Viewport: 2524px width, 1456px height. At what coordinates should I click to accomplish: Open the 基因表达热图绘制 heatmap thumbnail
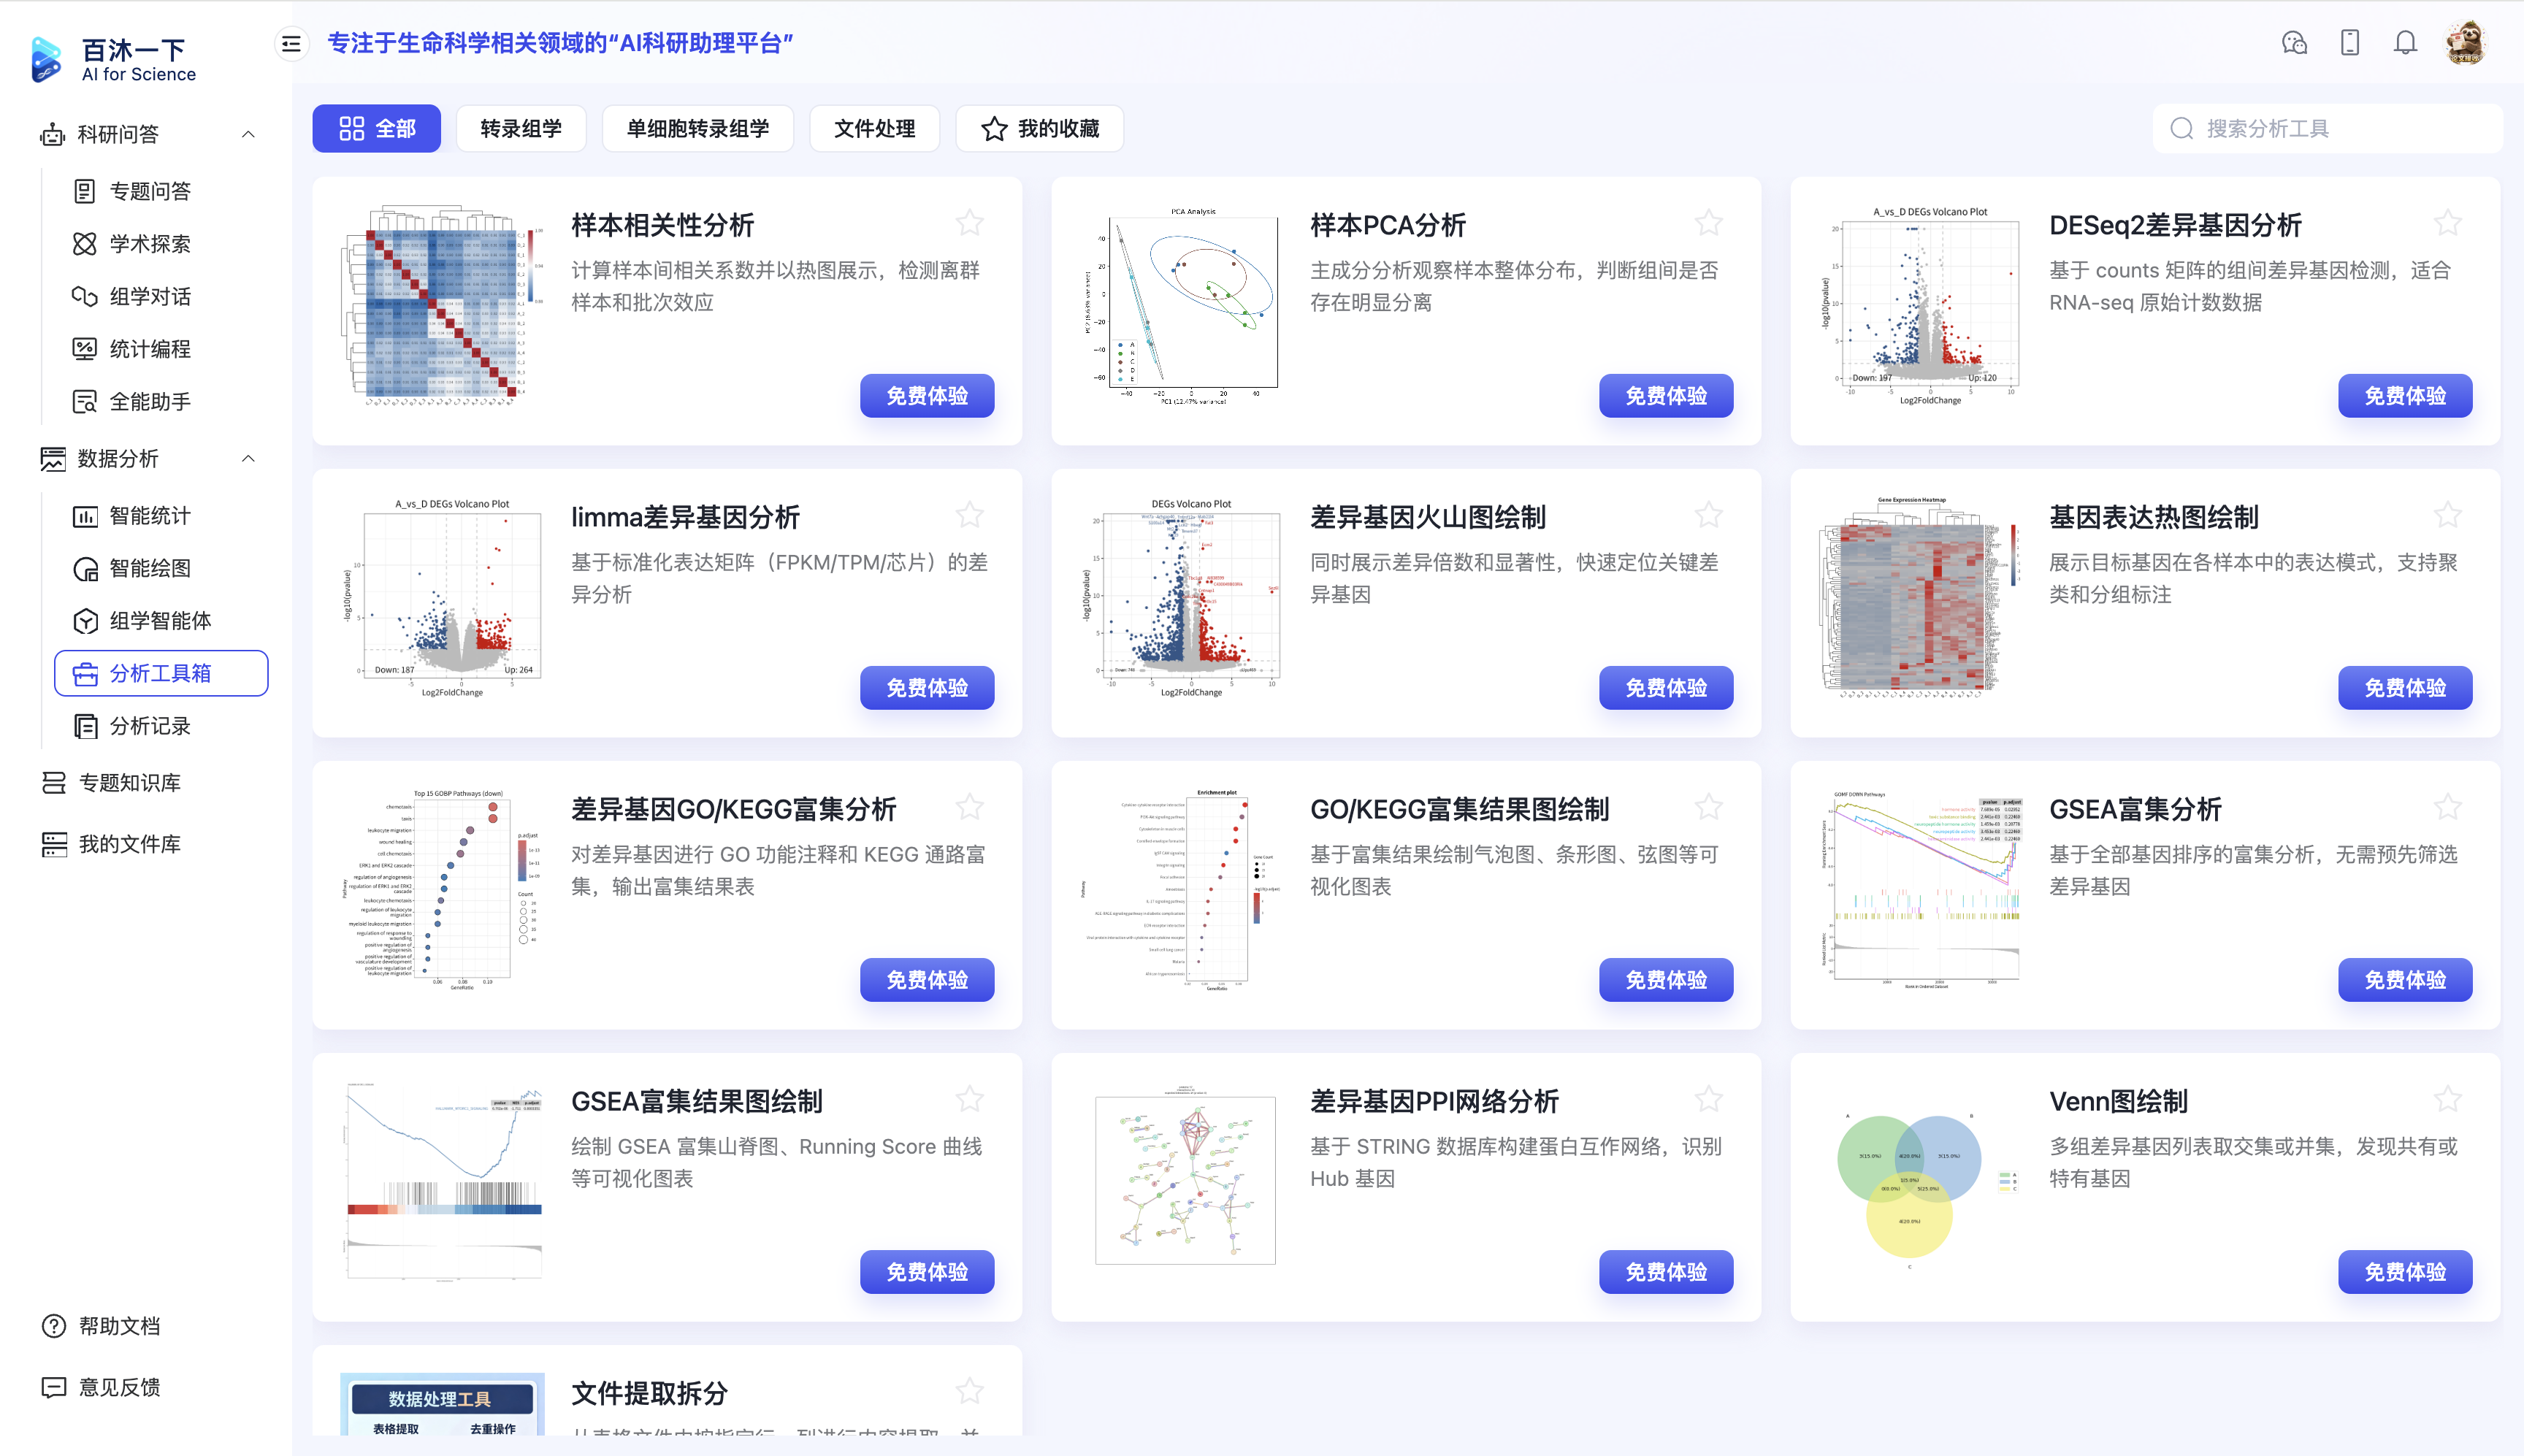click(x=1920, y=597)
